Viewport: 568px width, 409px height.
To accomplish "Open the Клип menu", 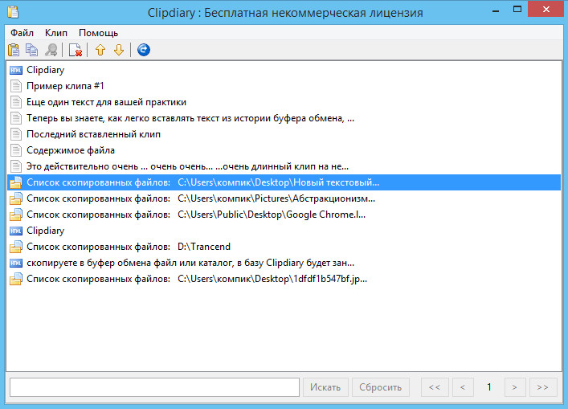I will [55, 33].
